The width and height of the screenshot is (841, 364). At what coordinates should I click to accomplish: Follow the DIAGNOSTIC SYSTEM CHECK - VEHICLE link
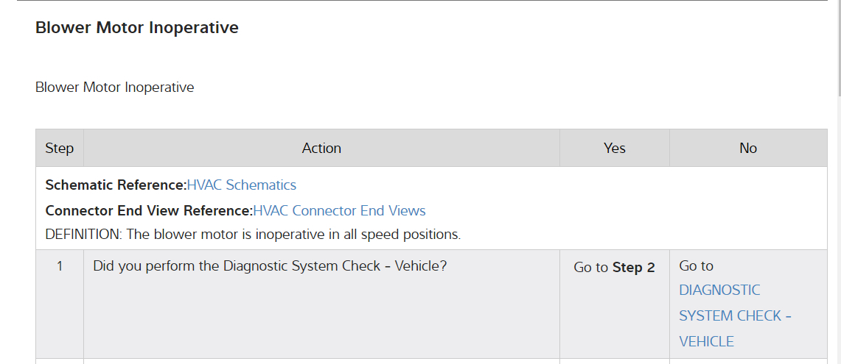point(735,315)
